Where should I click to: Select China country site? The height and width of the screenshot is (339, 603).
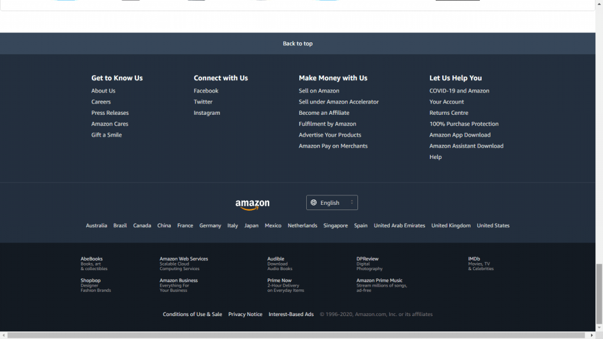point(164,225)
